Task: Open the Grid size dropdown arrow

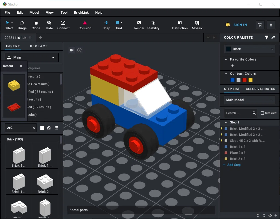Action: [x=122, y=22]
